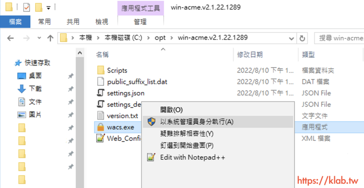Click the navigation pane scroll-up arrow
The image size is (364, 188).
click(x=80, y=53)
